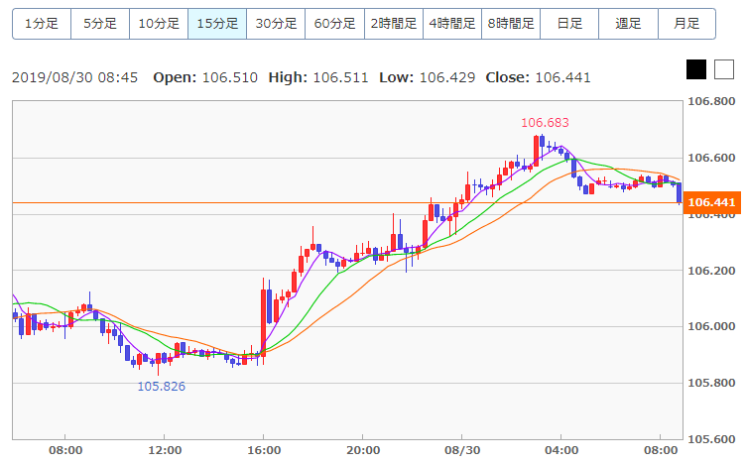746x464 pixels.
Task: Open the 60分足 chart tab
Action: pos(335,24)
